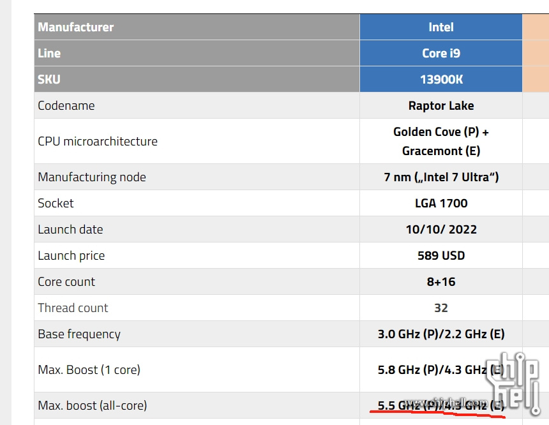Screen dimensions: 549x425
Task: Click the Launch price label
Action: click(x=71, y=256)
